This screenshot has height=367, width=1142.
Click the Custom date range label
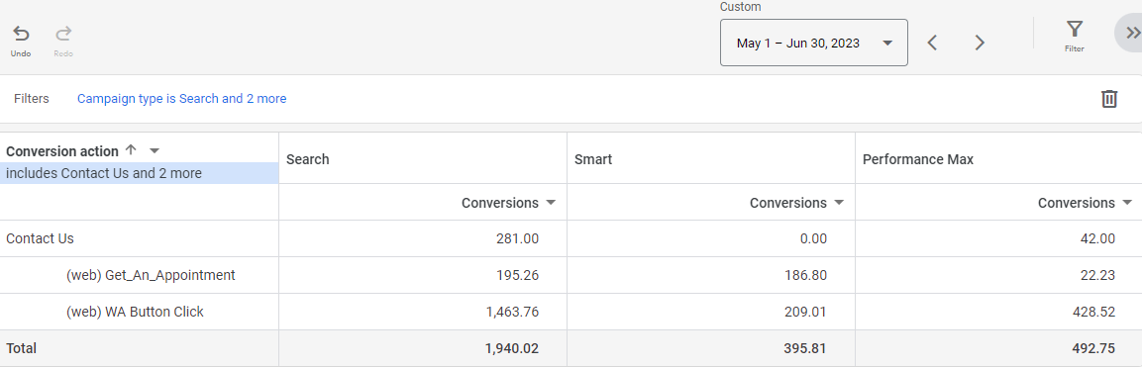pyautogui.click(x=740, y=7)
